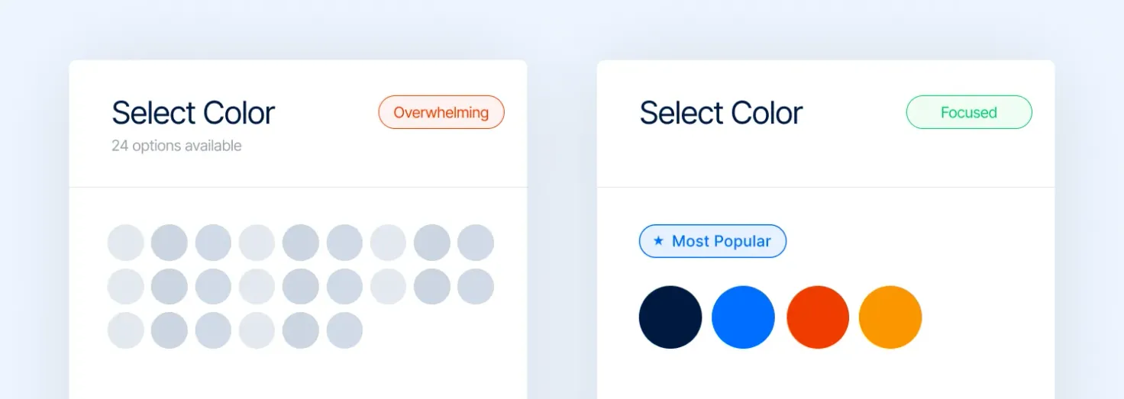1124x399 pixels.
Task: Select the Most Popular pill label
Action: [x=712, y=241]
